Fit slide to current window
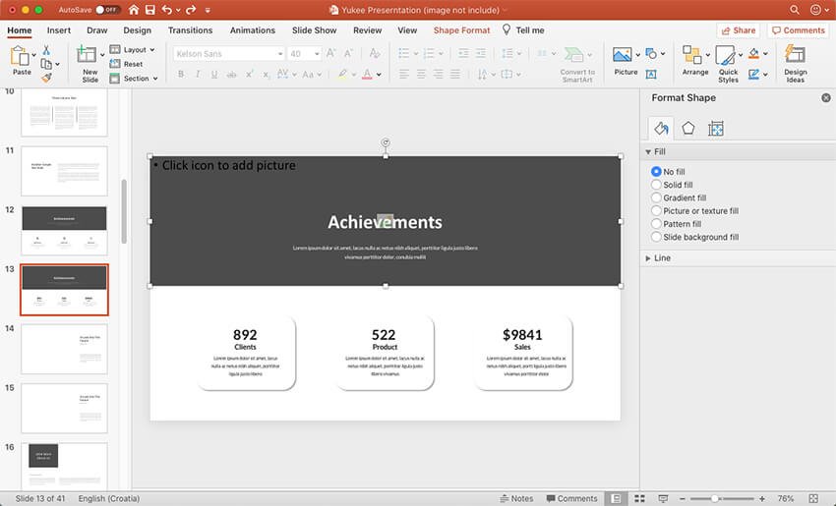This screenshot has height=506, width=836. click(x=813, y=498)
